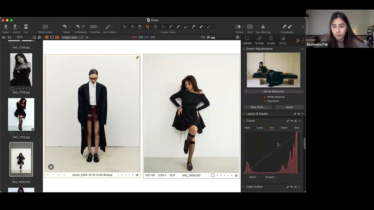The width and height of the screenshot is (374, 210).
Task: Click Share online icon
Action: click(x=45, y=27)
